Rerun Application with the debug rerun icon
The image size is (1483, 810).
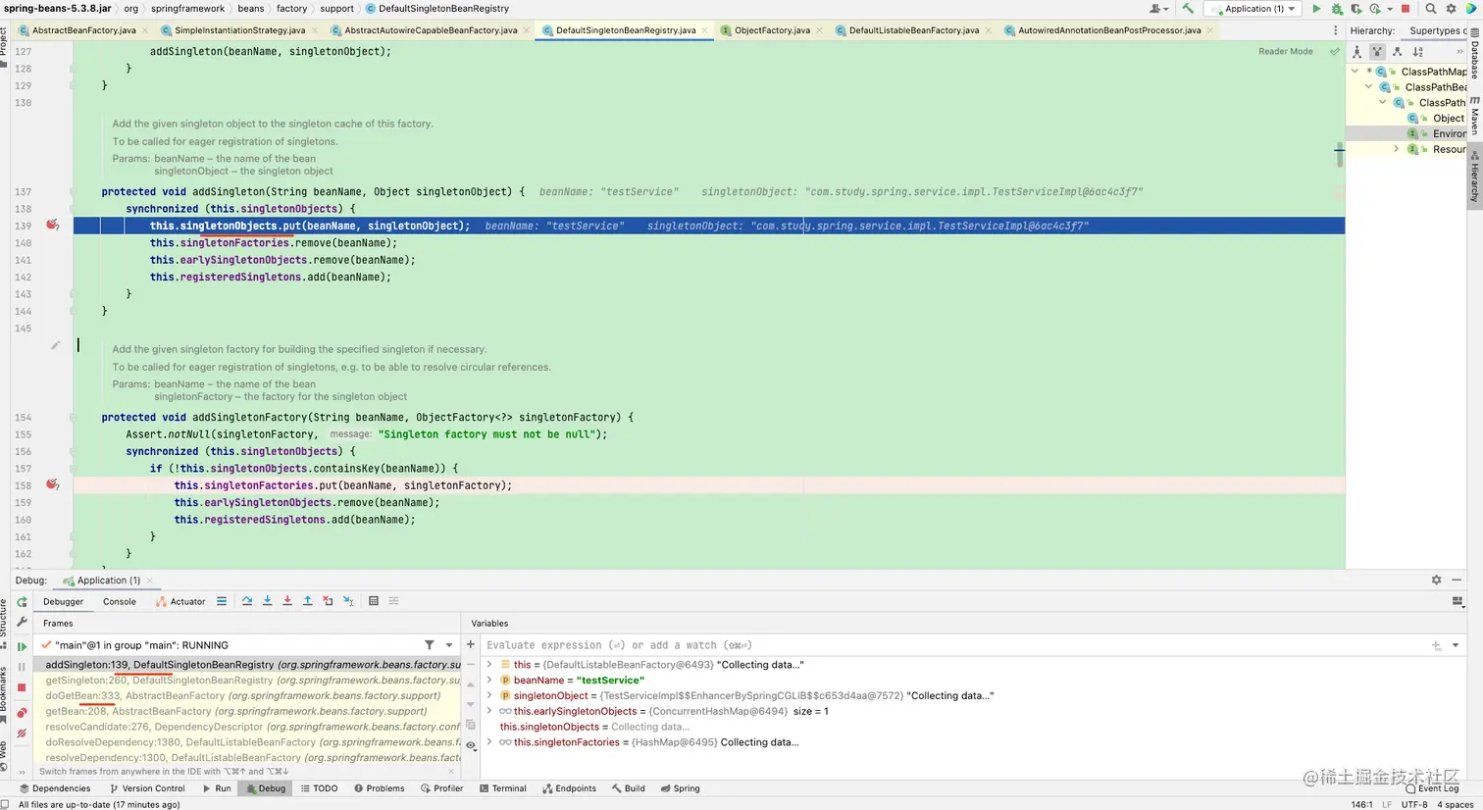point(22,602)
